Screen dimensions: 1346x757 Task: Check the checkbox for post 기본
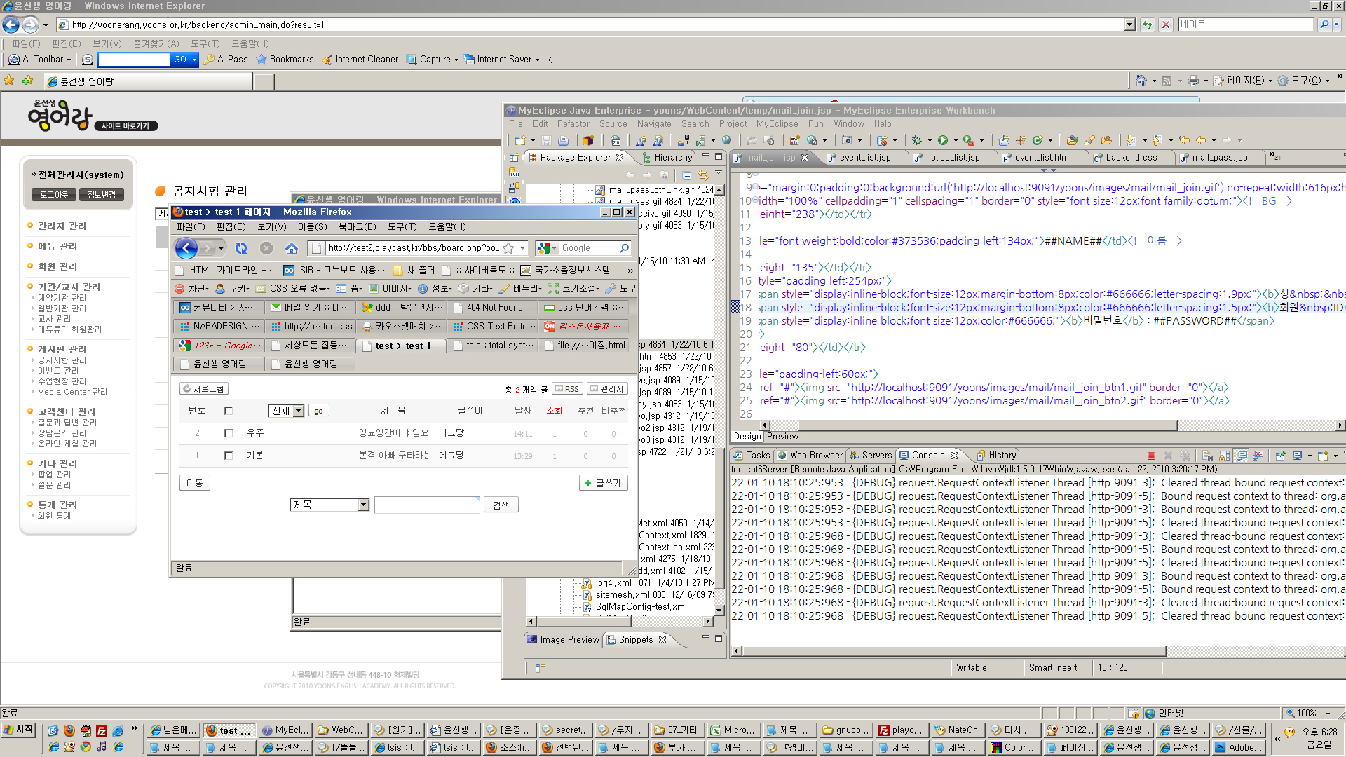point(228,456)
